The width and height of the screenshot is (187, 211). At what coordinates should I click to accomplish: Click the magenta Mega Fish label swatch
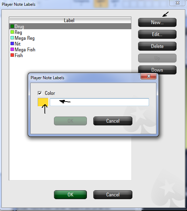tap(12, 49)
